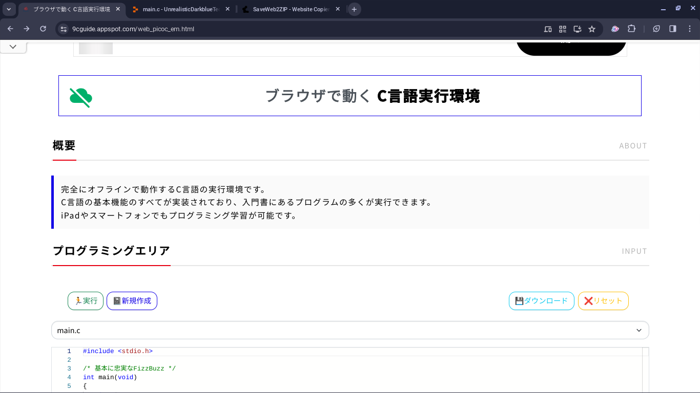This screenshot has height=393, width=700.
Task: Reset the editor with リセット button
Action: (x=603, y=301)
